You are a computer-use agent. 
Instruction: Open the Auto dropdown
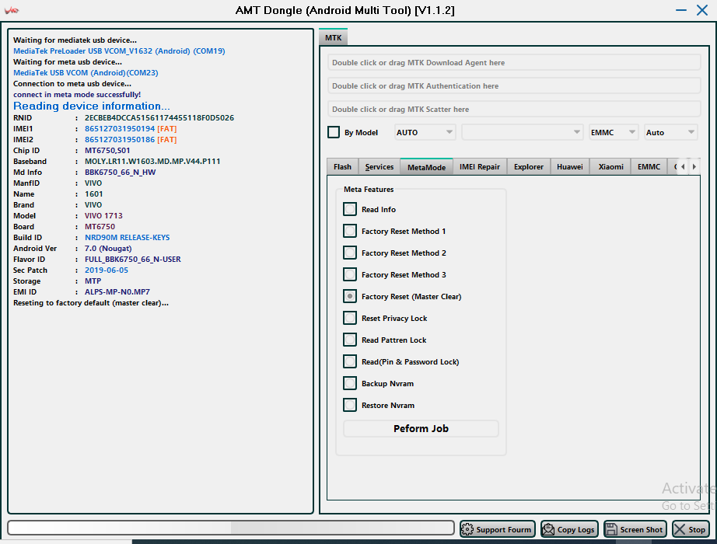671,133
